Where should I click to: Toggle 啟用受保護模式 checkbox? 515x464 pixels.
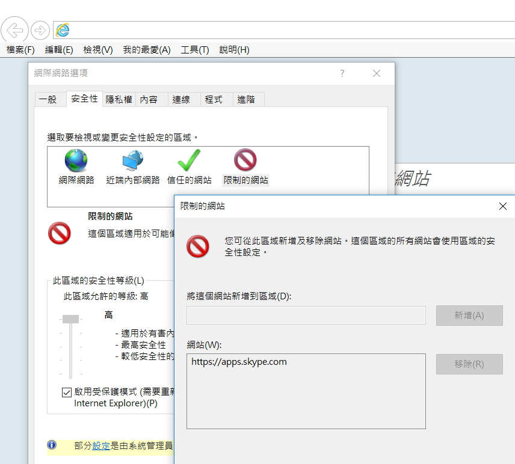[x=67, y=392]
